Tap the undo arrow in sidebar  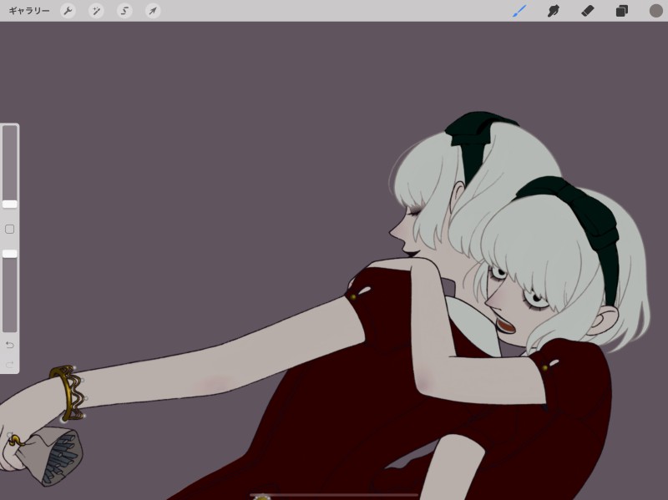click(x=10, y=345)
